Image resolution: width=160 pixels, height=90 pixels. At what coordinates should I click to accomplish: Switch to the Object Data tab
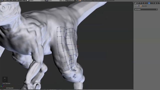pos(151,3)
